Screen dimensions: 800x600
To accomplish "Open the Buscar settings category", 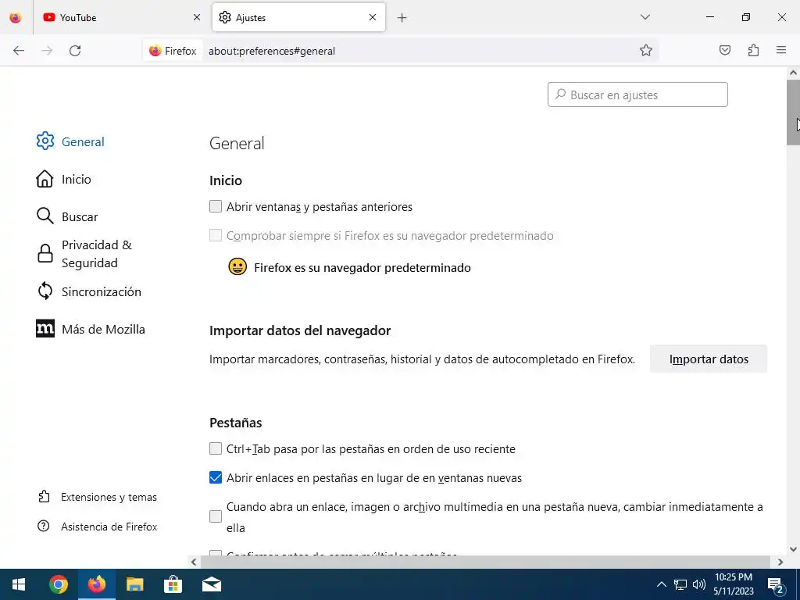I will [67, 216].
